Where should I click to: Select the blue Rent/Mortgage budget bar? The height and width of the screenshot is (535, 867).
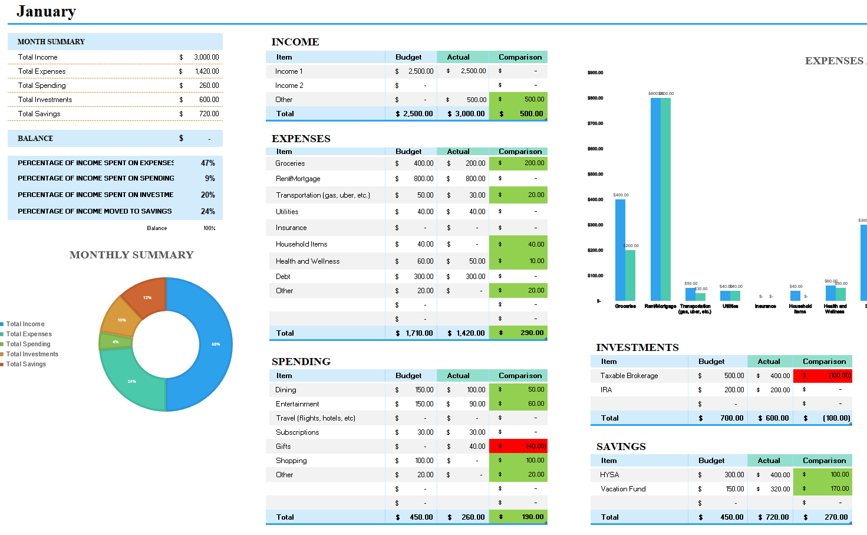[x=655, y=199]
